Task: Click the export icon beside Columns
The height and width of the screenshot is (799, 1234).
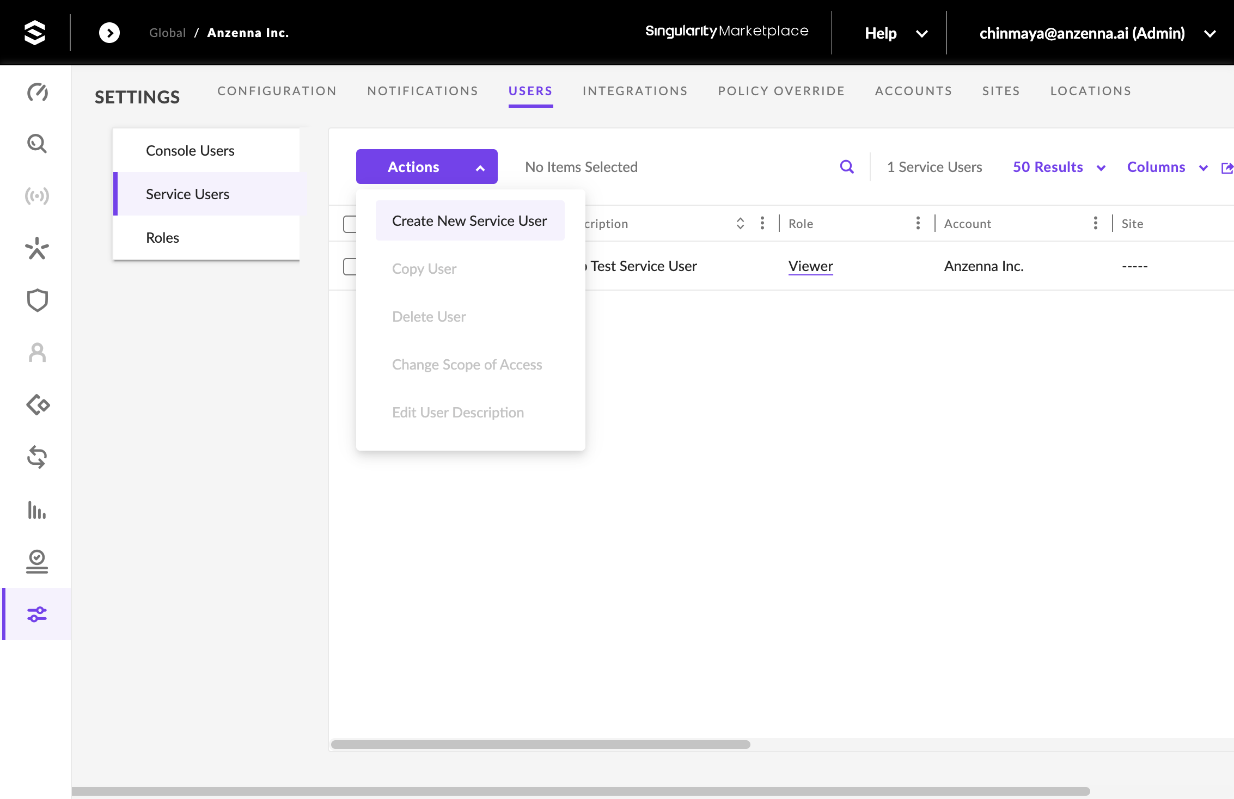Action: pos(1226,168)
